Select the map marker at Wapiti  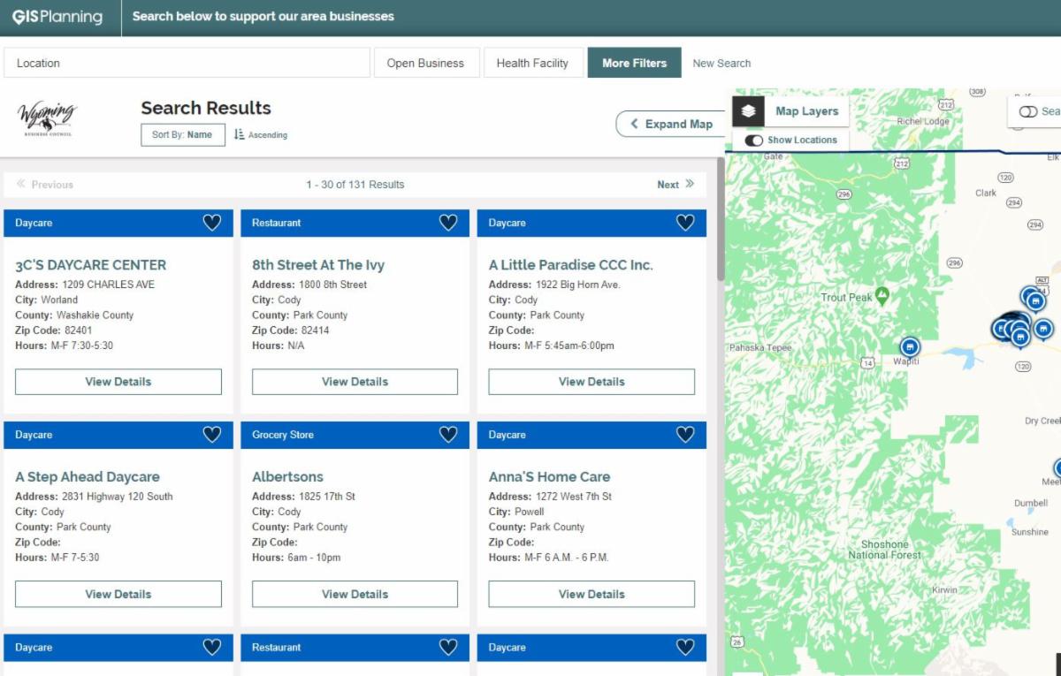(910, 347)
